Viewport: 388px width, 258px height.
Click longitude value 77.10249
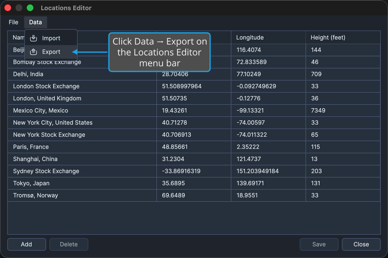click(x=249, y=74)
